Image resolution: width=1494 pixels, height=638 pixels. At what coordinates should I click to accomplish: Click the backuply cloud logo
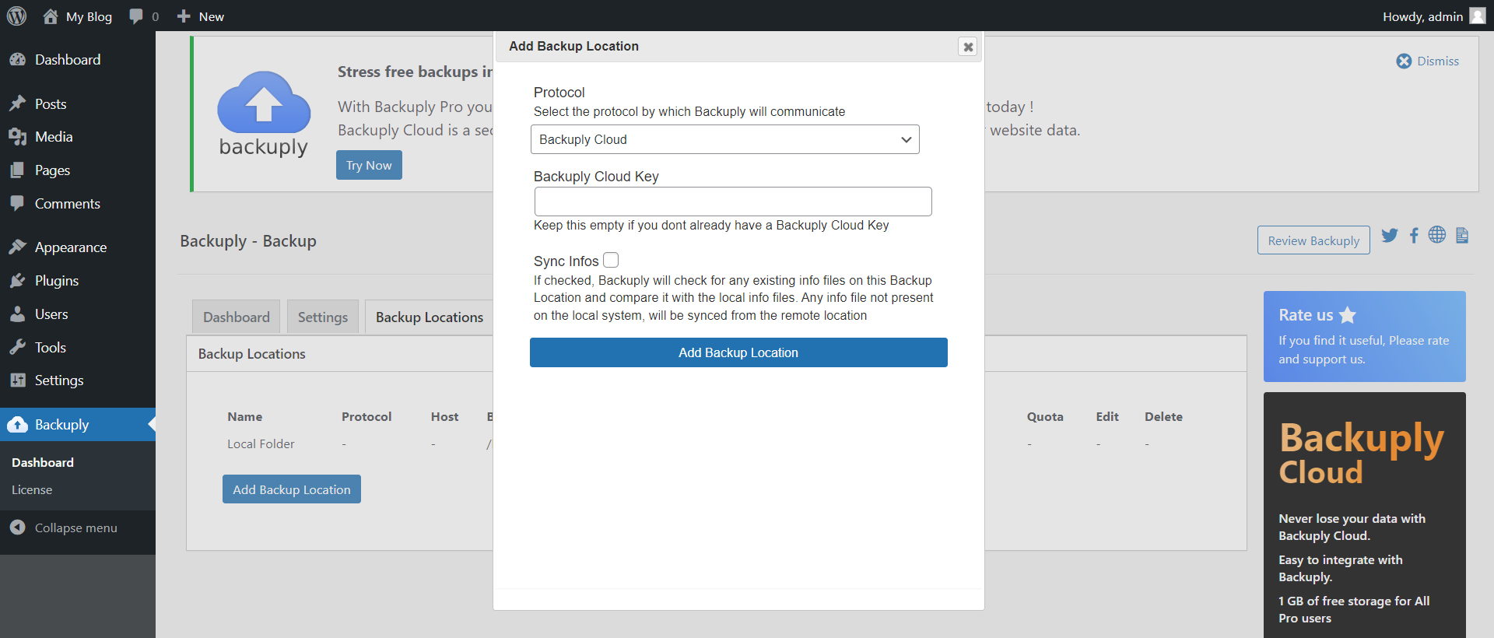pyautogui.click(x=264, y=114)
